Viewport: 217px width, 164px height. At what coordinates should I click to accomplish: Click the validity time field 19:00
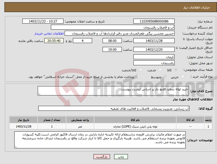click(112, 49)
